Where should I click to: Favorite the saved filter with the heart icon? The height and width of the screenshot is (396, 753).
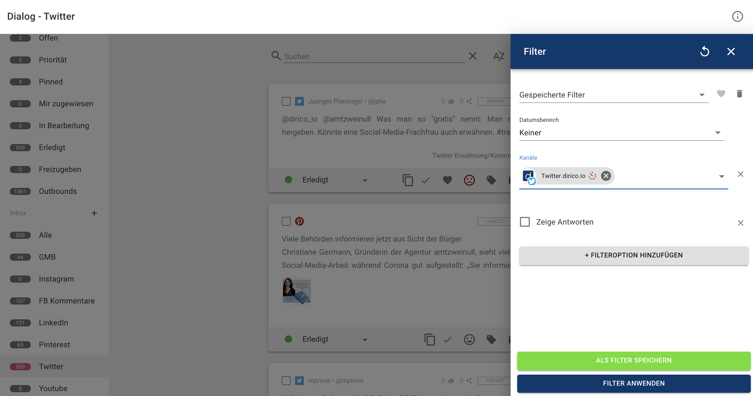pyautogui.click(x=721, y=94)
